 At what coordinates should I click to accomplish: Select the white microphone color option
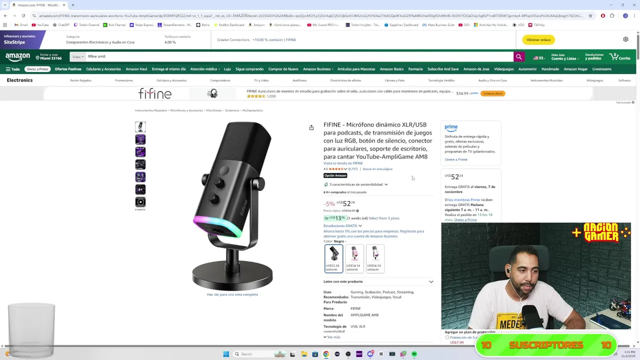click(x=375, y=258)
